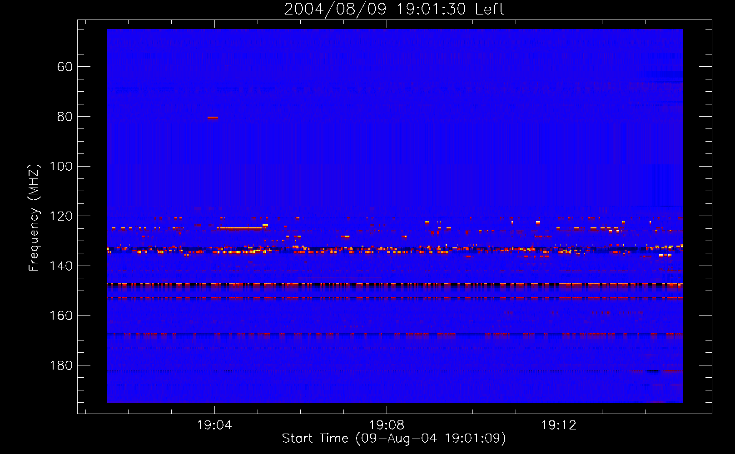Click the 19:08 time tick label
The image size is (735, 454).
click(x=387, y=425)
